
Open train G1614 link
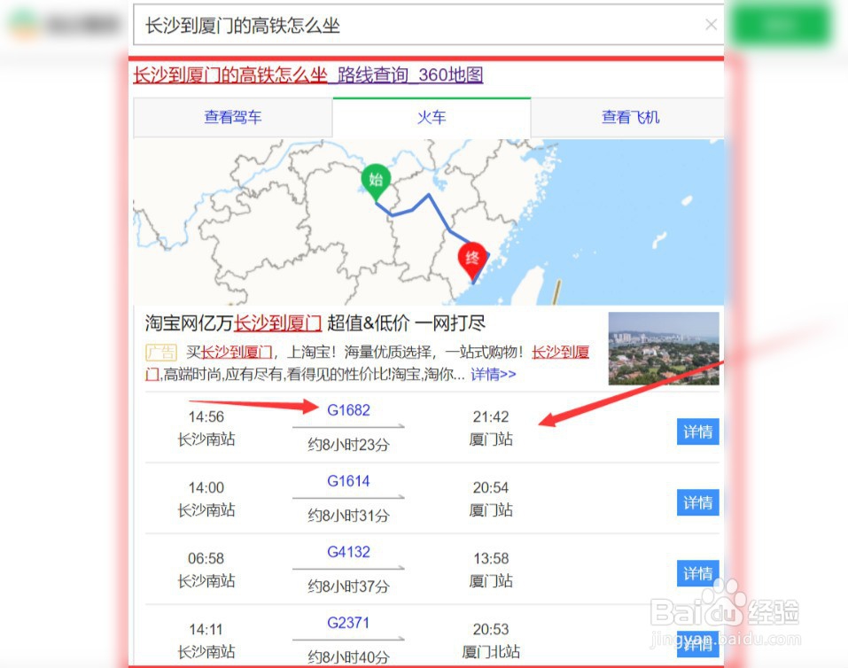click(x=348, y=481)
